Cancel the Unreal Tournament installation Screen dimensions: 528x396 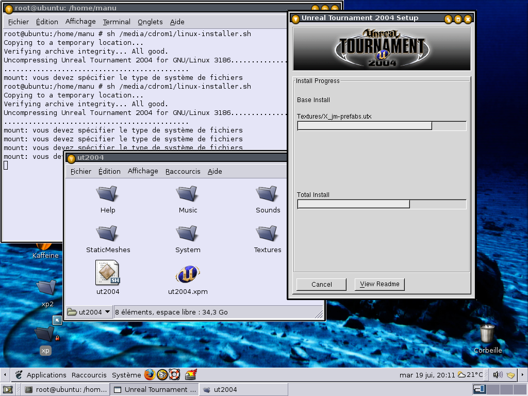pos(321,284)
